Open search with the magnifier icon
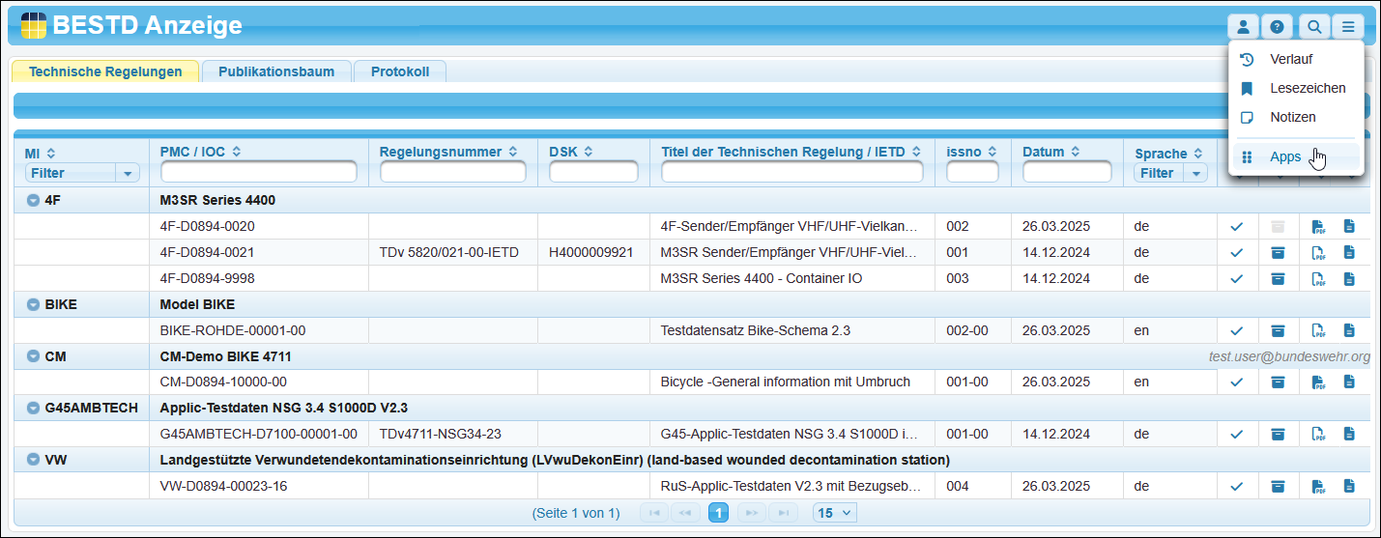 1313,27
